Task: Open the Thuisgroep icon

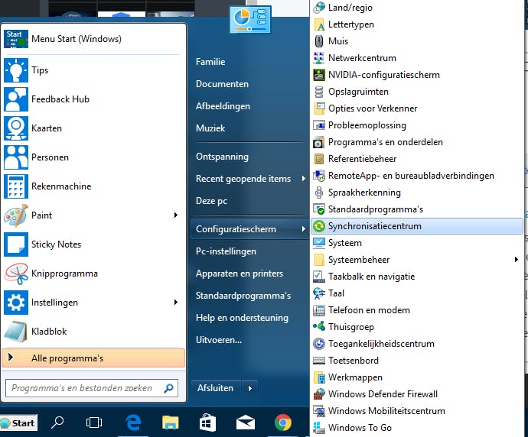Action: [x=319, y=327]
